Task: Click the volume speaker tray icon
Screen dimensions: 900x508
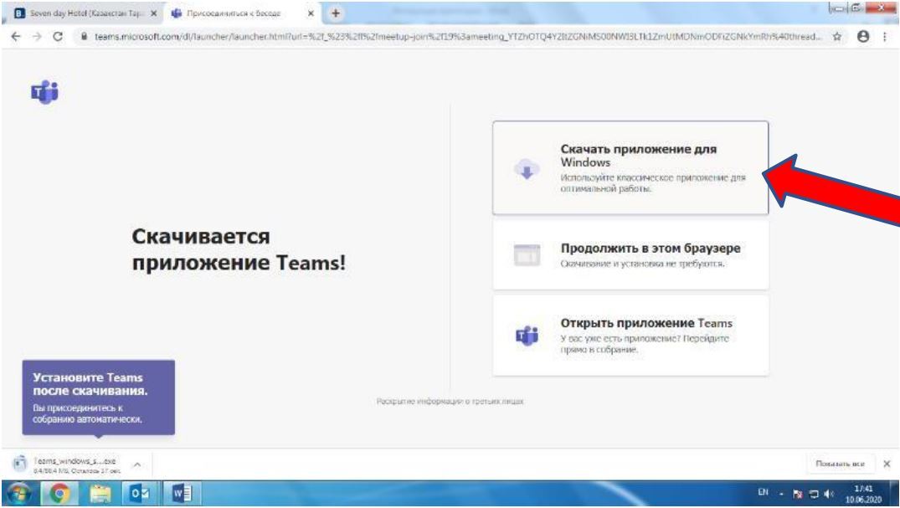Action: [829, 494]
